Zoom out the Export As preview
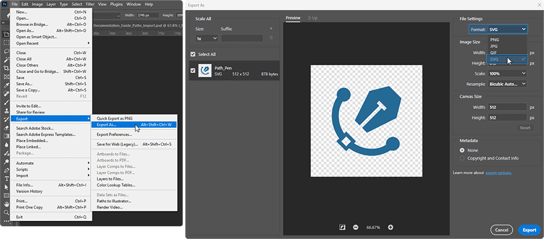The height and width of the screenshot is (239, 544). 355,227
